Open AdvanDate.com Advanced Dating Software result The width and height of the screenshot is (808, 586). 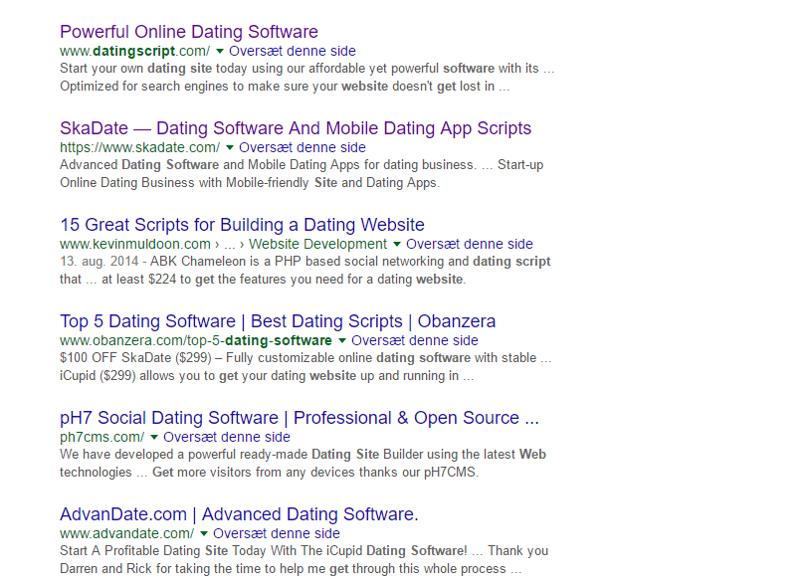click(x=239, y=514)
